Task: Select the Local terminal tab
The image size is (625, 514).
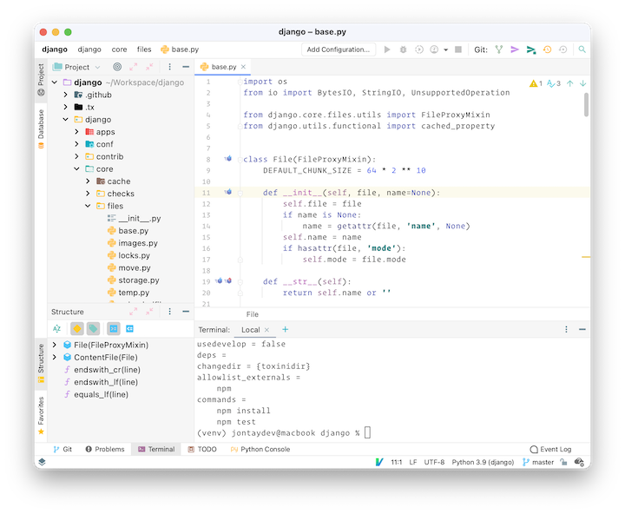Action: pyautogui.click(x=250, y=330)
